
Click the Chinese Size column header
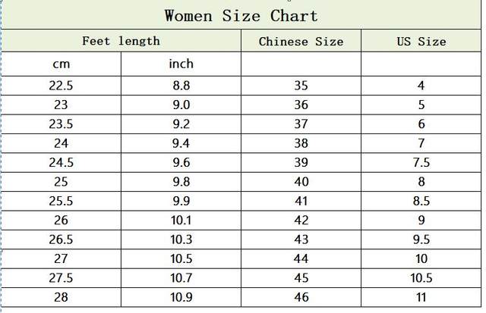tap(301, 42)
